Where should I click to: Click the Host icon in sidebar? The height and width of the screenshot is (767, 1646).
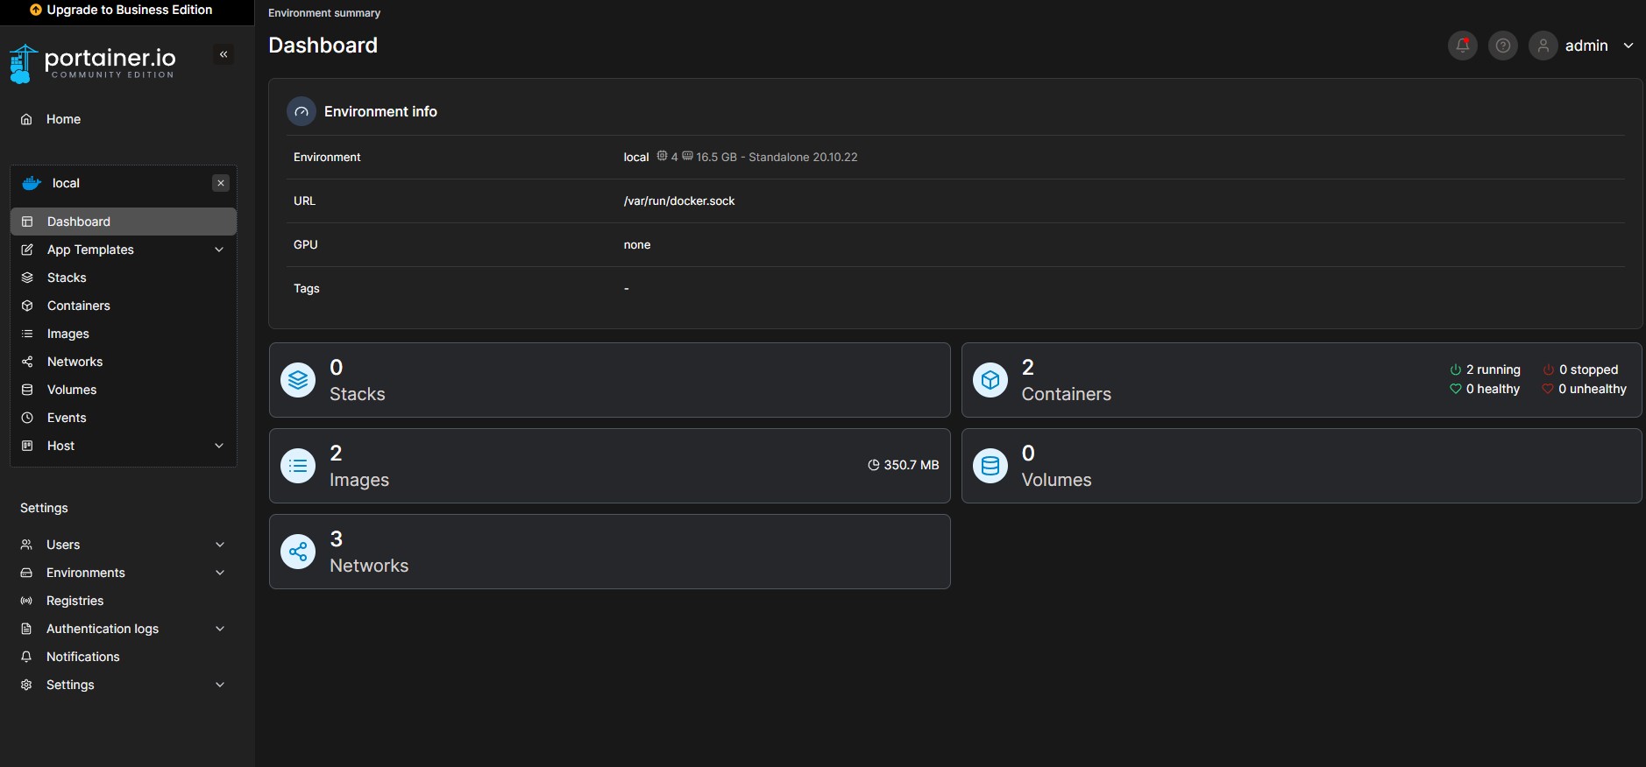click(27, 446)
